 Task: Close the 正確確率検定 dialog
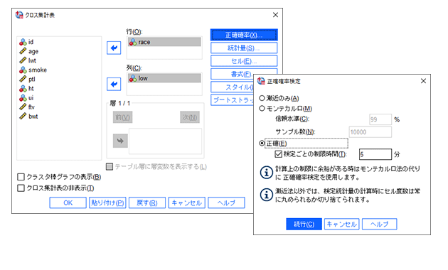[x=423, y=81]
